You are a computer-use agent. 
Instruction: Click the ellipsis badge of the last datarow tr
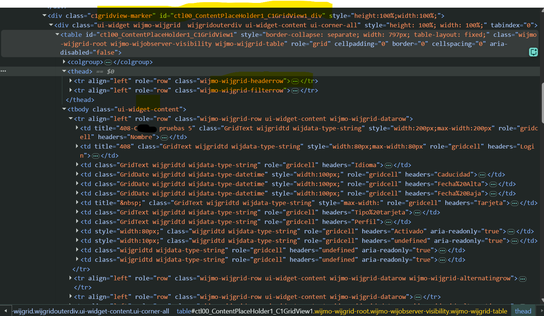click(x=418, y=297)
